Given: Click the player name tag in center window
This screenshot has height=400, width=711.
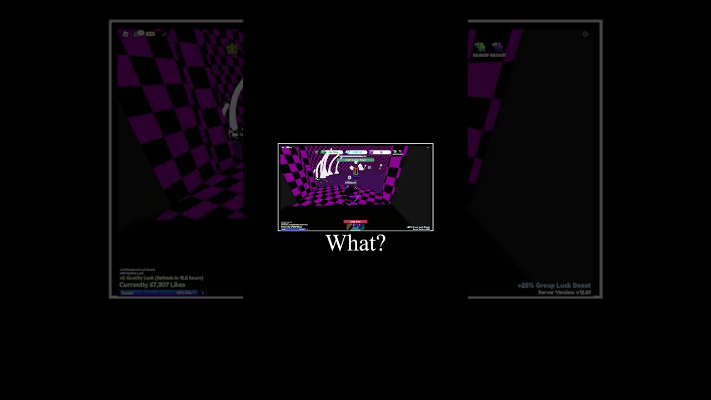Looking at the screenshot, I should tap(351, 182).
